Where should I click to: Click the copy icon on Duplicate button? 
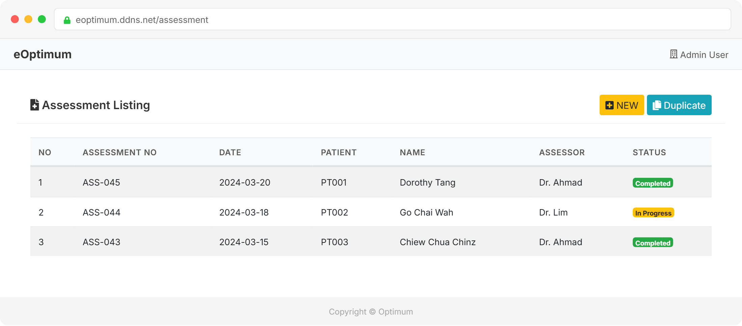(656, 105)
